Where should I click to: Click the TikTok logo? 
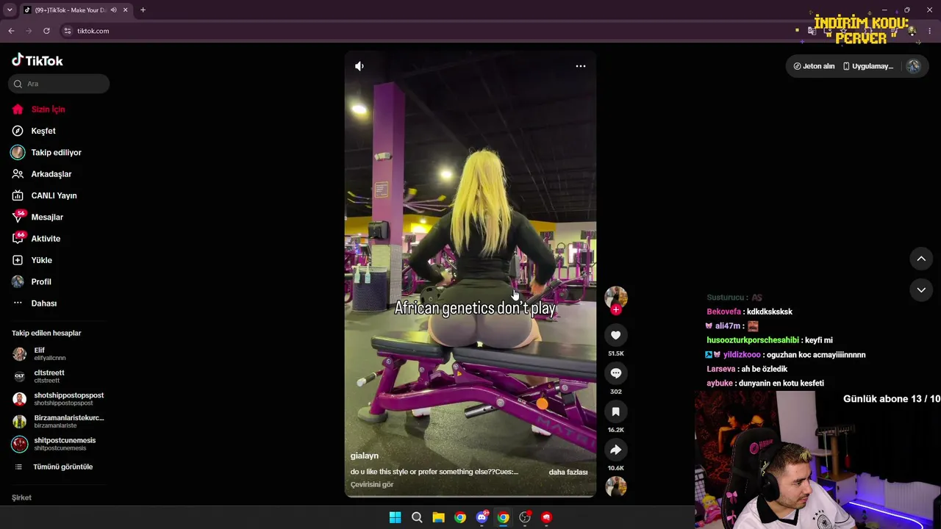(x=37, y=60)
